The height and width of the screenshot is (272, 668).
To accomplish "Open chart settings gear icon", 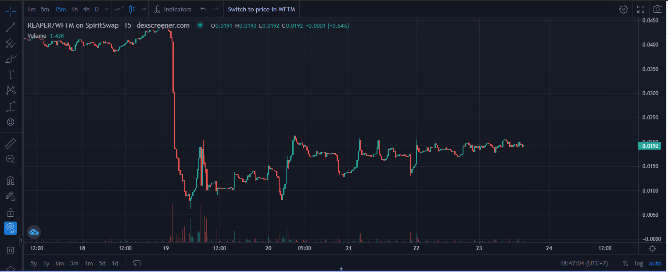I will click(x=623, y=9).
